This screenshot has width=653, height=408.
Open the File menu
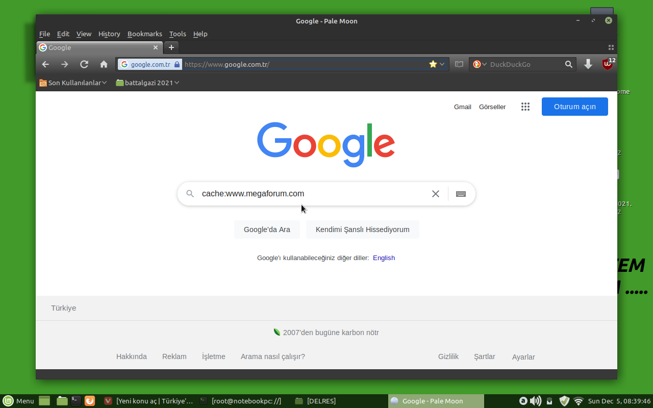pos(44,34)
